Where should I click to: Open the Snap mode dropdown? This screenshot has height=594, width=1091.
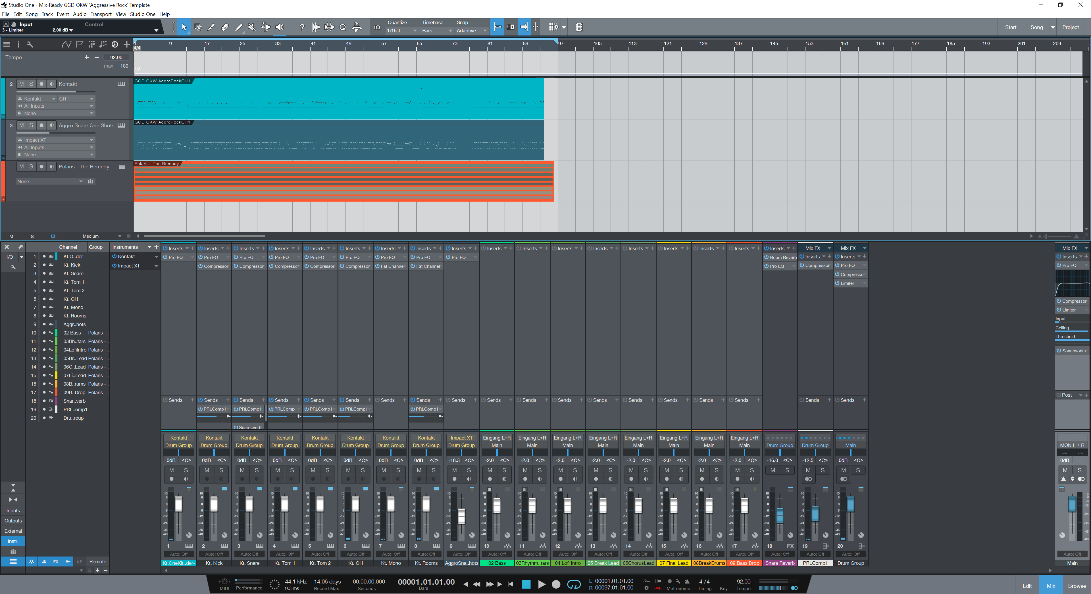tap(471, 31)
